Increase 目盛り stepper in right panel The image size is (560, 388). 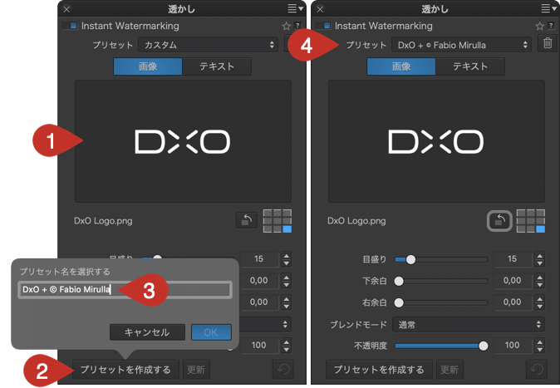pos(539,256)
